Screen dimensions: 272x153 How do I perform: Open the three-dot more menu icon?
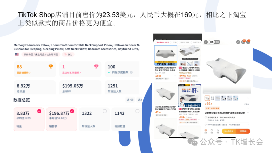click(248, 42)
